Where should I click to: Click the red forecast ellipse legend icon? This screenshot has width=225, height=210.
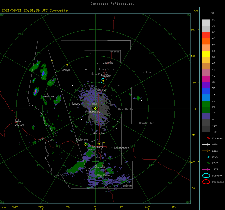point(206,182)
